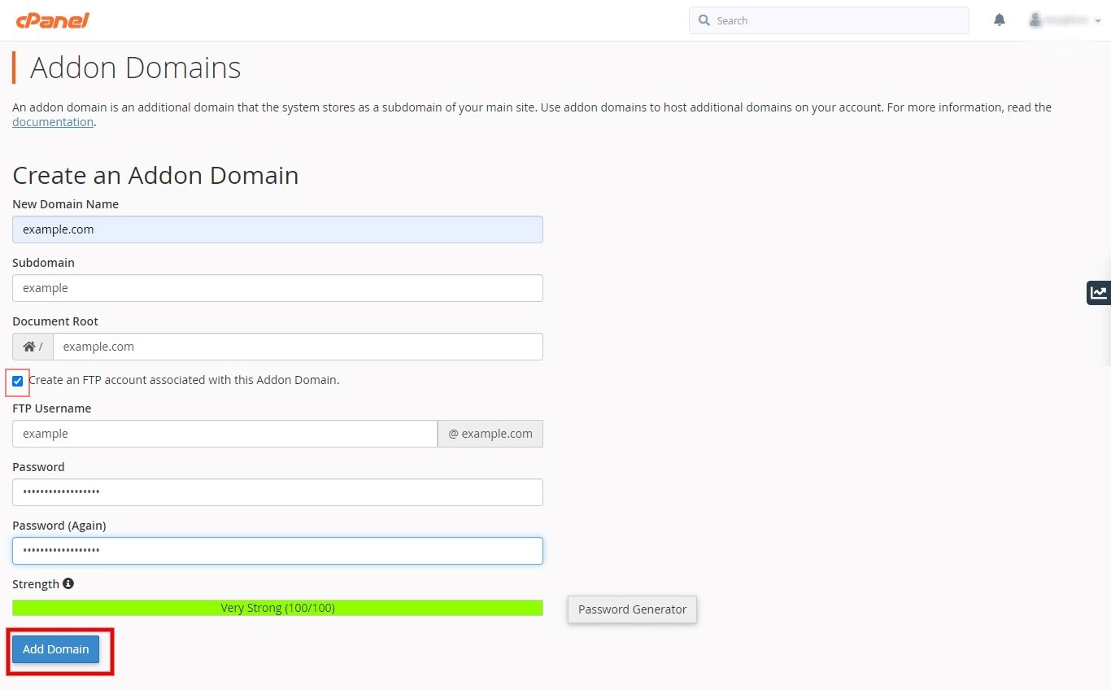
Task: Click the Document Root input field
Action: coord(298,347)
